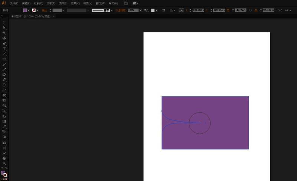297x181 pixels.
Task: Open the brush definition 基本 dropdown
Action: click(x=112, y=10)
